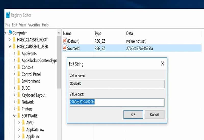Click the Control Panel folder icon

pos(19,74)
